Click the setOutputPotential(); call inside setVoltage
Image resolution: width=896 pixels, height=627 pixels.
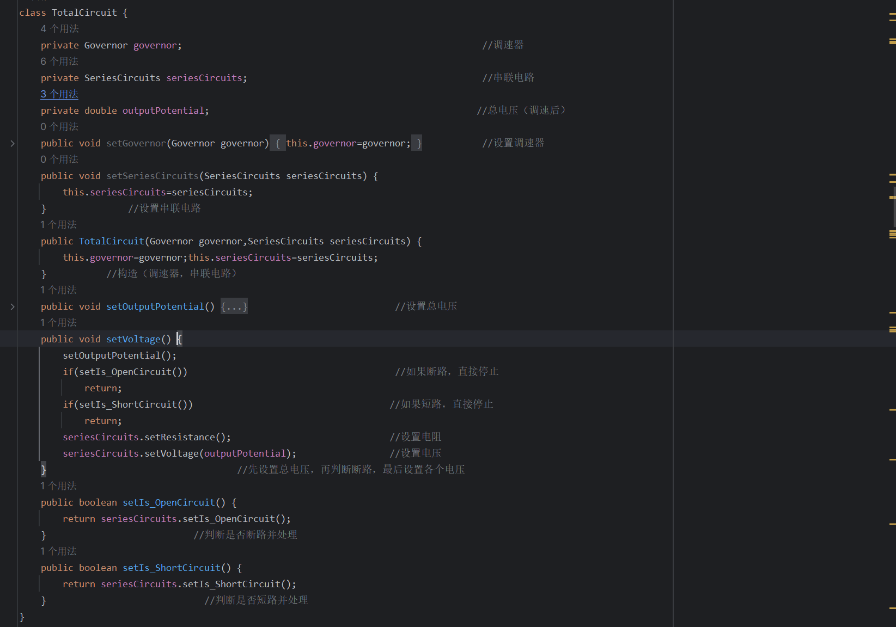[120, 355]
